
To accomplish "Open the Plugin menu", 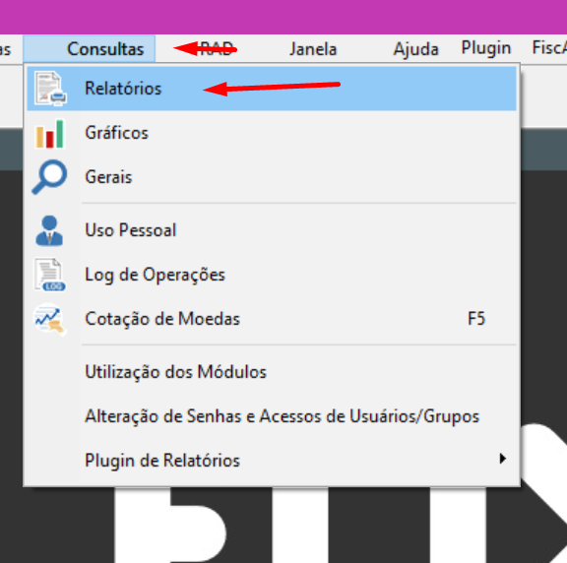I will (x=486, y=48).
